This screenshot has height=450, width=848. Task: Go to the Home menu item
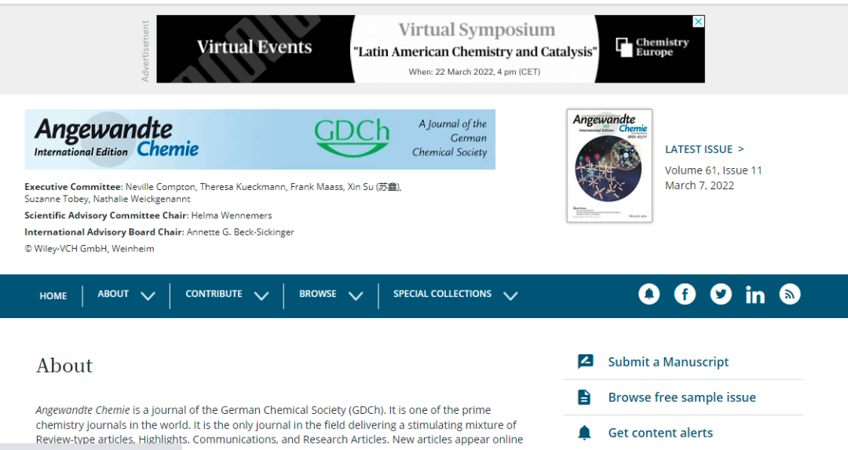(x=53, y=296)
